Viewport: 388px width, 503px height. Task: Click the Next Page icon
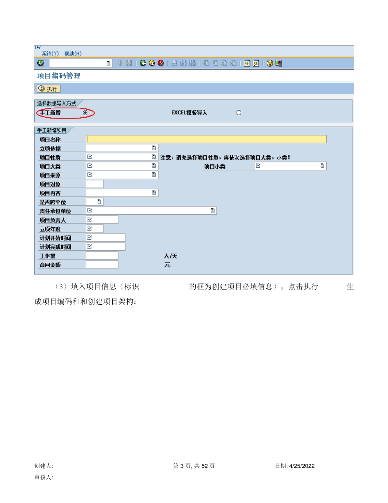point(224,63)
